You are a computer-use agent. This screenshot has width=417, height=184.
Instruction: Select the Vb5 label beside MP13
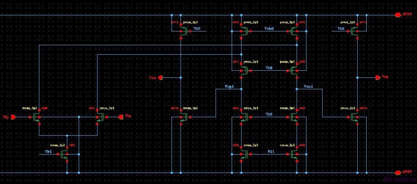[x=197, y=28]
